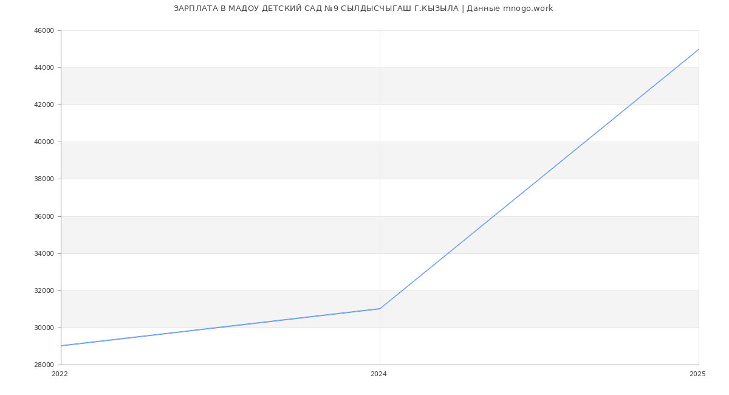729x395 pixels.
Task: Select the 2025 data point at the line end
Action: pyautogui.click(x=699, y=49)
